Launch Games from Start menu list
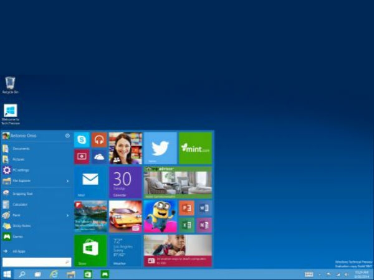This screenshot has width=374, height=280. (x=37, y=236)
